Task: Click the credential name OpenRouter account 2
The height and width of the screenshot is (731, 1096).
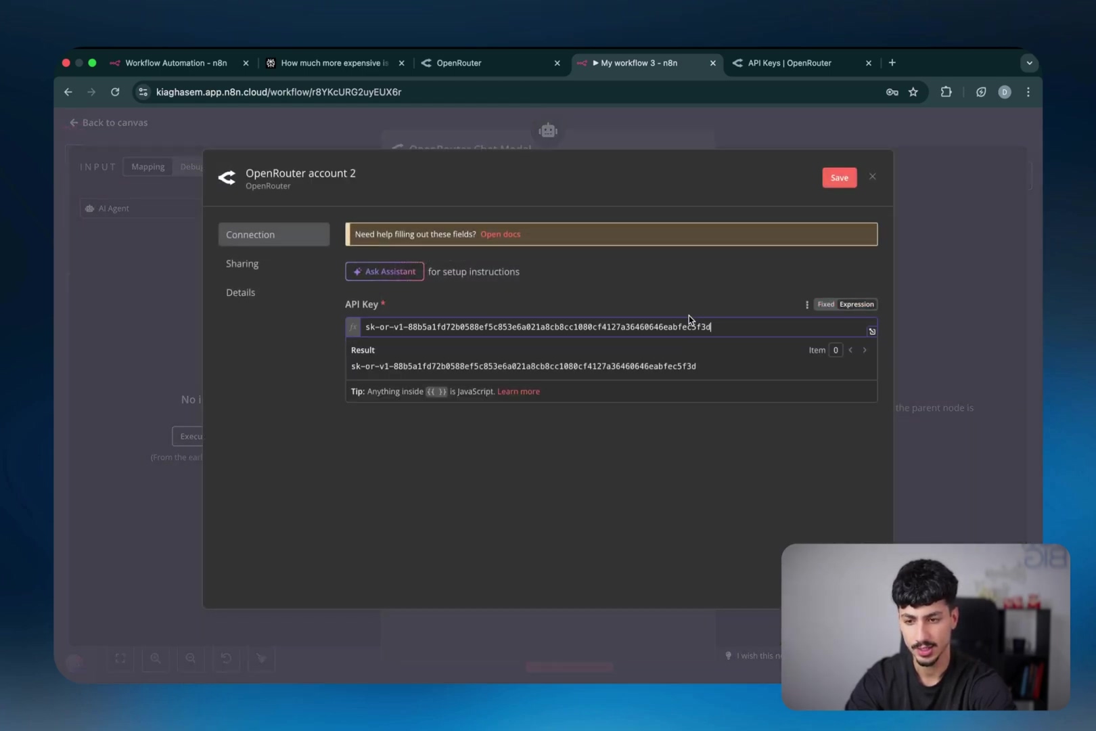Action: (x=300, y=173)
